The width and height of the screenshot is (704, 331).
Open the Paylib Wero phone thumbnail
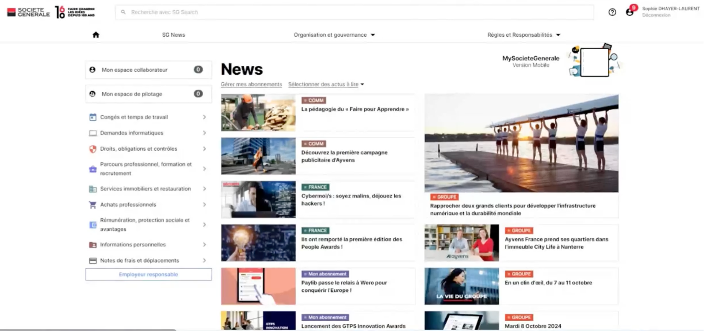(x=258, y=286)
